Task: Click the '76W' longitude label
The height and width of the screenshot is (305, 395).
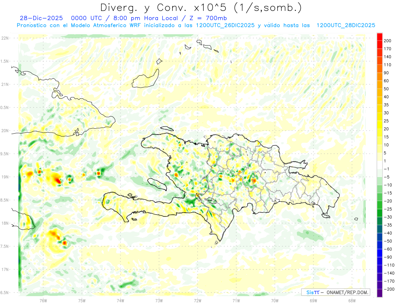Action: 43,300
